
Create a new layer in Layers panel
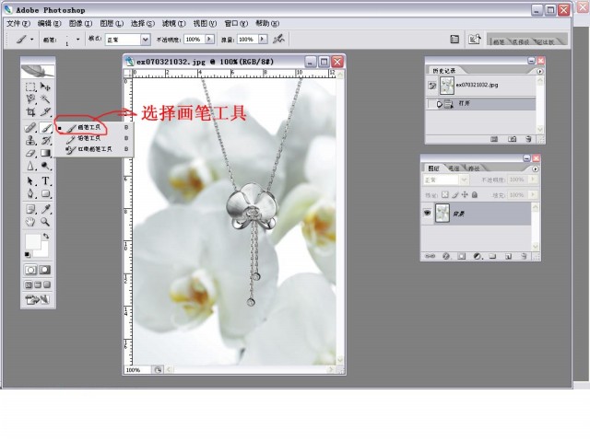point(508,256)
